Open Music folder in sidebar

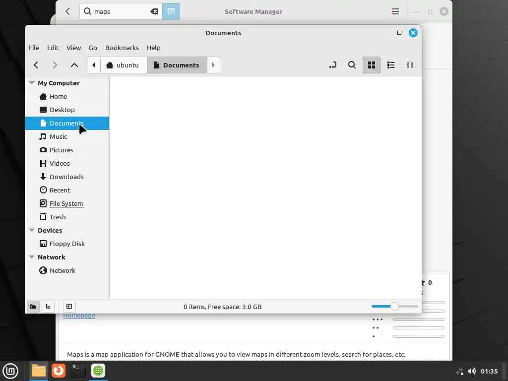coord(67,137)
